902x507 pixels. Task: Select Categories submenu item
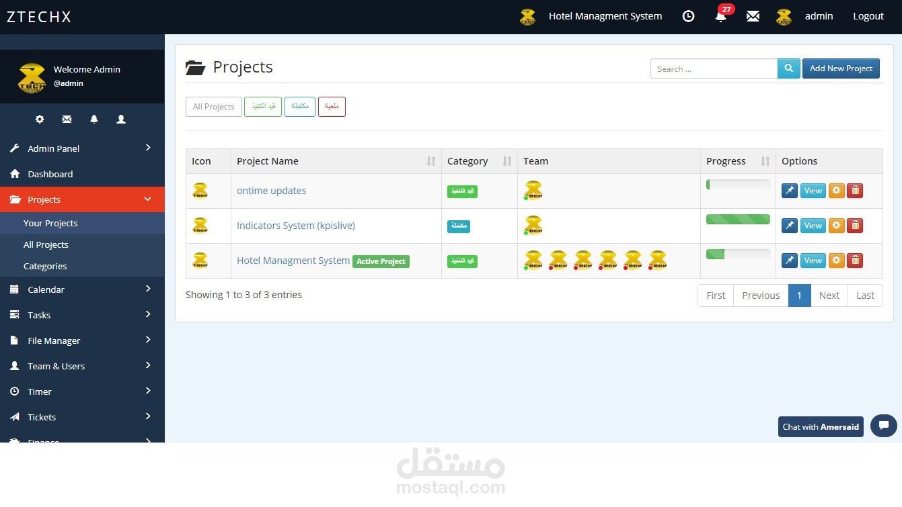[82, 266]
